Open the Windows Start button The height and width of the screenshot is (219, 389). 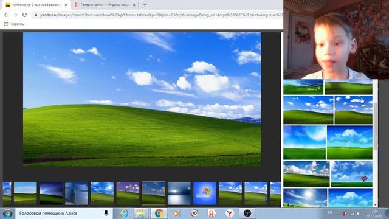[x=7, y=214]
